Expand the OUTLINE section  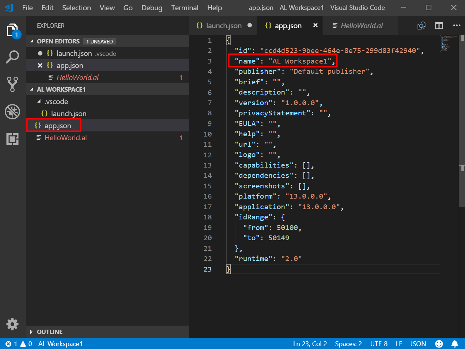pos(31,332)
